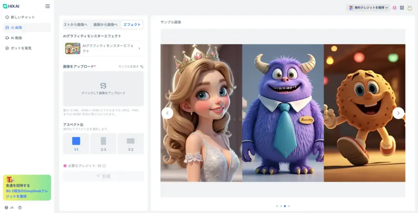The width and height of the screenshot is (418, 213).
Task: Select the 2:3 aspect ratio
Action: [103, 143]
